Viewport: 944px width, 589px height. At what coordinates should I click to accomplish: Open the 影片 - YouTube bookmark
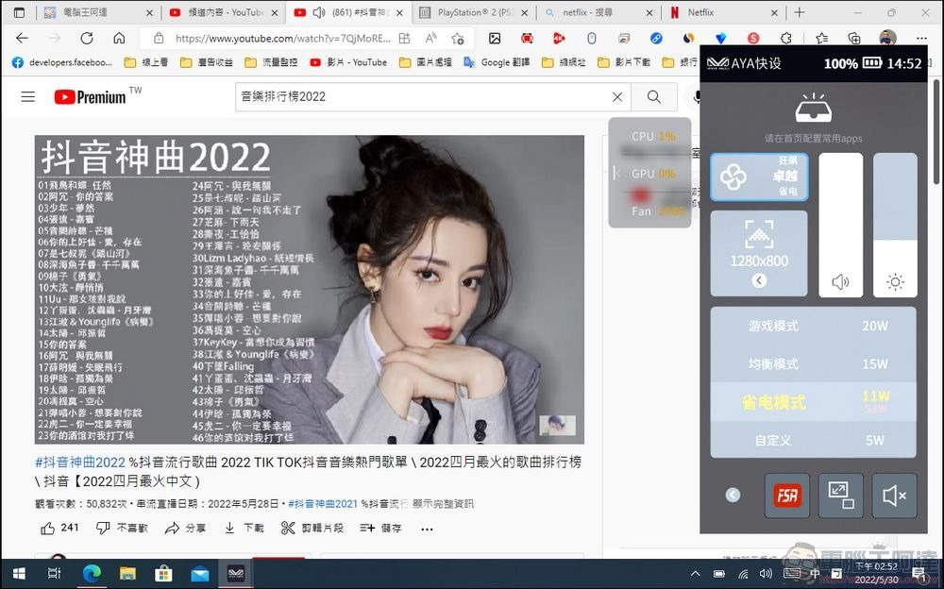pyautogui.click(x=348, y=62)
